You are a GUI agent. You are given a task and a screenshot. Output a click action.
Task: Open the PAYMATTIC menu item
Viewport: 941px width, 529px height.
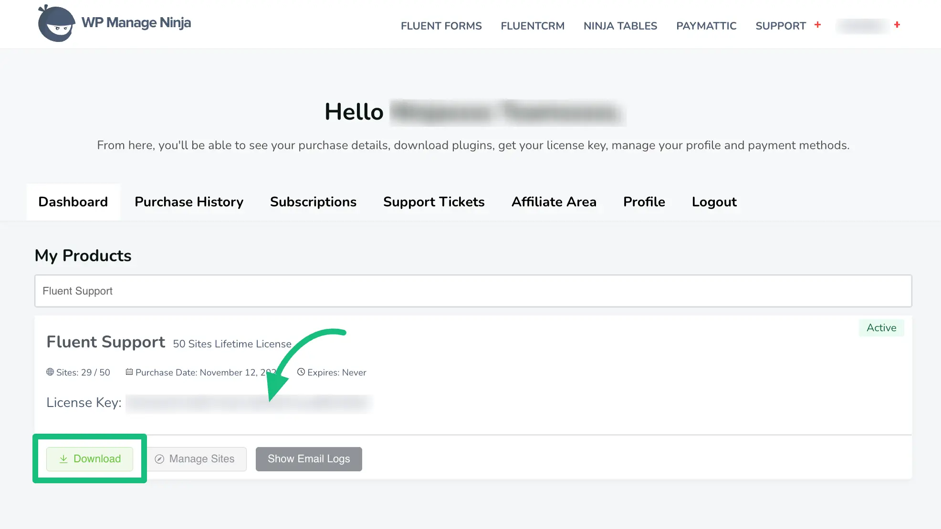coord(706,26)
